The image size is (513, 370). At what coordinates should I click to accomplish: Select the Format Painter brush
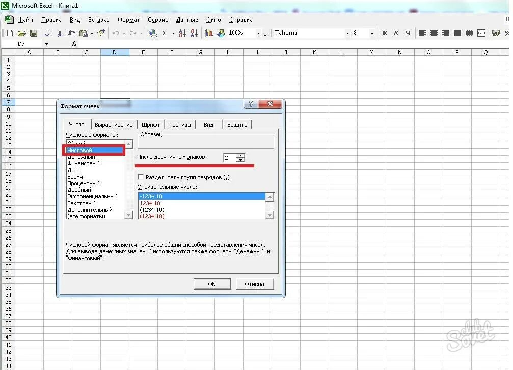click(x=101, y=33)
